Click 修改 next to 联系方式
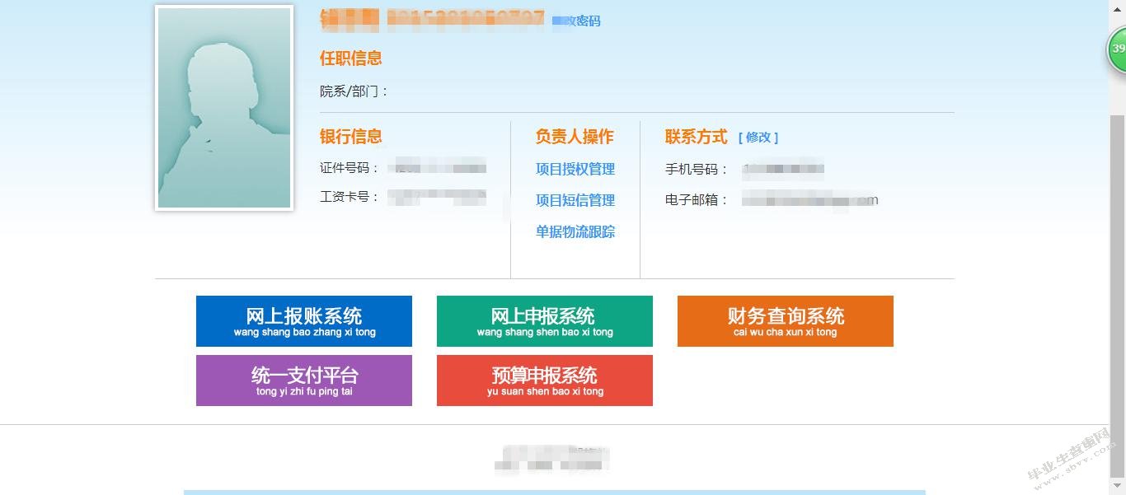Screen dimensions: 1126x495 pos(758,138)
